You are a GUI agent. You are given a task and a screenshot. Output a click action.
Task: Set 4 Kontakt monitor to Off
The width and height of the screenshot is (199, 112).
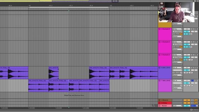181,47
